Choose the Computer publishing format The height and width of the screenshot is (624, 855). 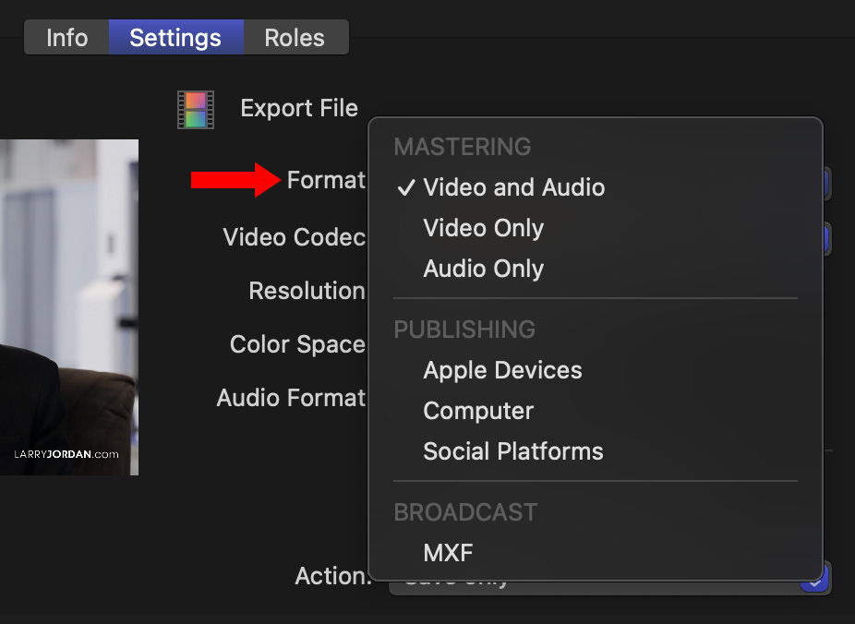click(x=478, y=411)
